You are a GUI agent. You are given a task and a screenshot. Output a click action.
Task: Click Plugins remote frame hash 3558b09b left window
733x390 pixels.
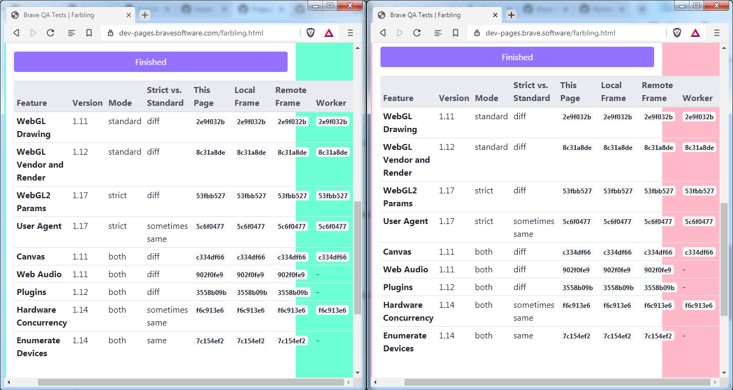[293, 293]
